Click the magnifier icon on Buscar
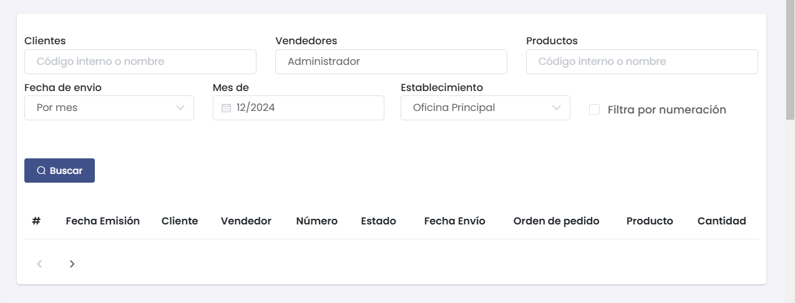 (x=41, y=171)
